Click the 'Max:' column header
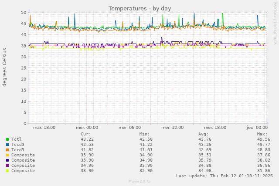279x186 pixels. tap(262, 134)
